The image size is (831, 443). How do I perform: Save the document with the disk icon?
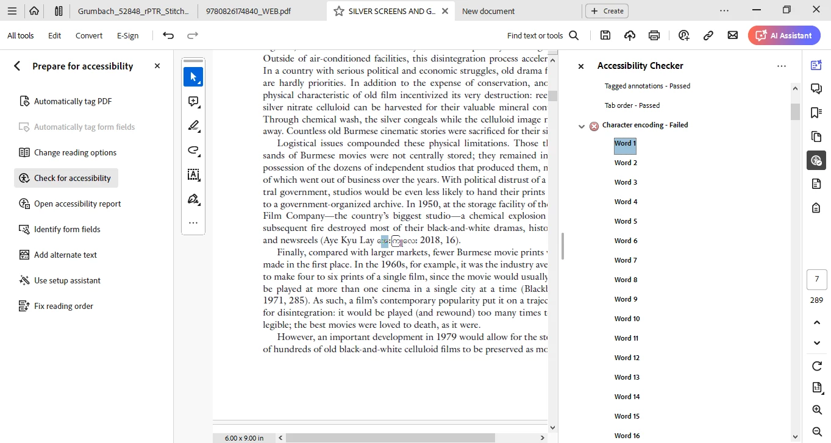(x=605, y=35)
